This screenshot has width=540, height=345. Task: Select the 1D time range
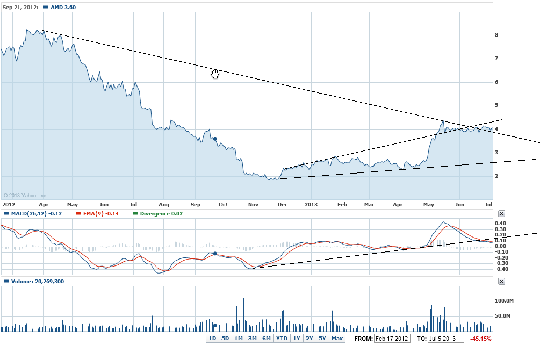[212, 339]
